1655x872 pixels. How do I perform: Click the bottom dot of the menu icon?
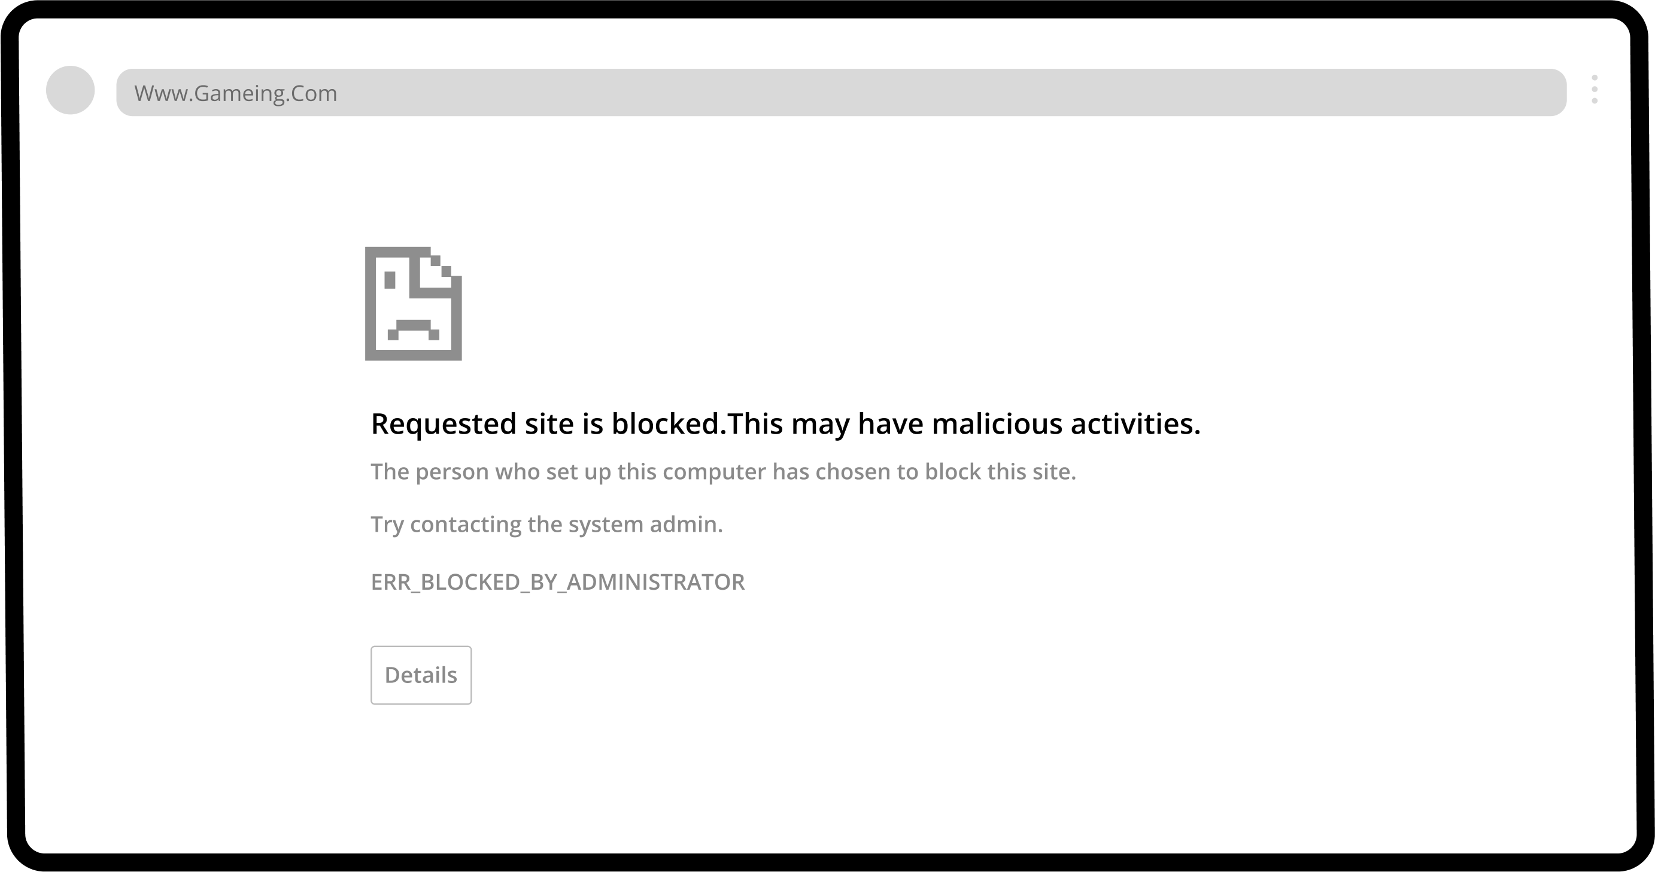click(1594, 100)
